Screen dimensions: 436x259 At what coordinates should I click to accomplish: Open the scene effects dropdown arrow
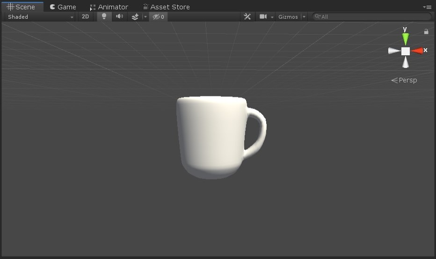[145, 17]
